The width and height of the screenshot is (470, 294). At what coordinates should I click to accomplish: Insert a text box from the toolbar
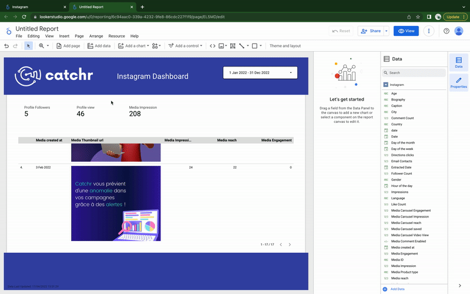[233, 46]
